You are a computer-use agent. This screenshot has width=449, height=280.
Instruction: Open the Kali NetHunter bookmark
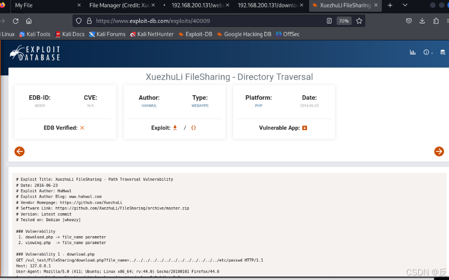tap(152, 34)
